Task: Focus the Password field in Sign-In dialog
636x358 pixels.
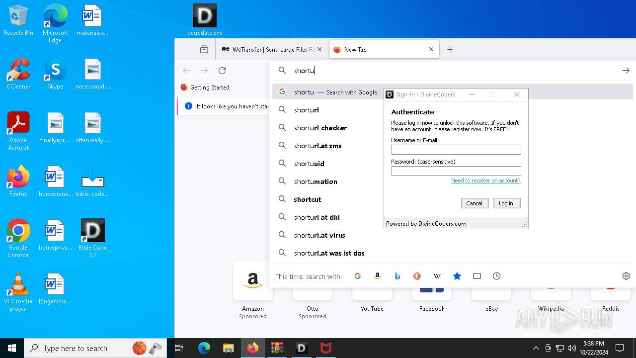Action: pos(456,171)
